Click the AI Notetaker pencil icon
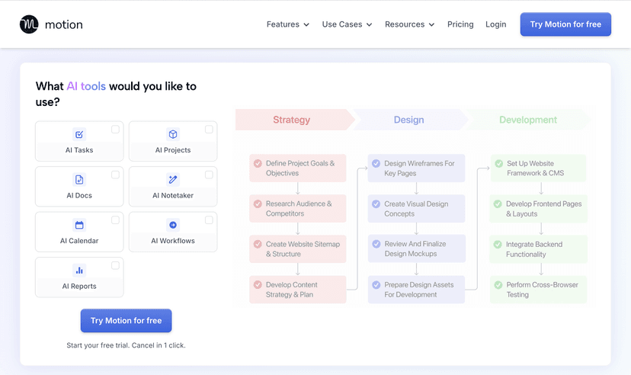The height and width of the screenshot is (375, 631). pos(173,180)
